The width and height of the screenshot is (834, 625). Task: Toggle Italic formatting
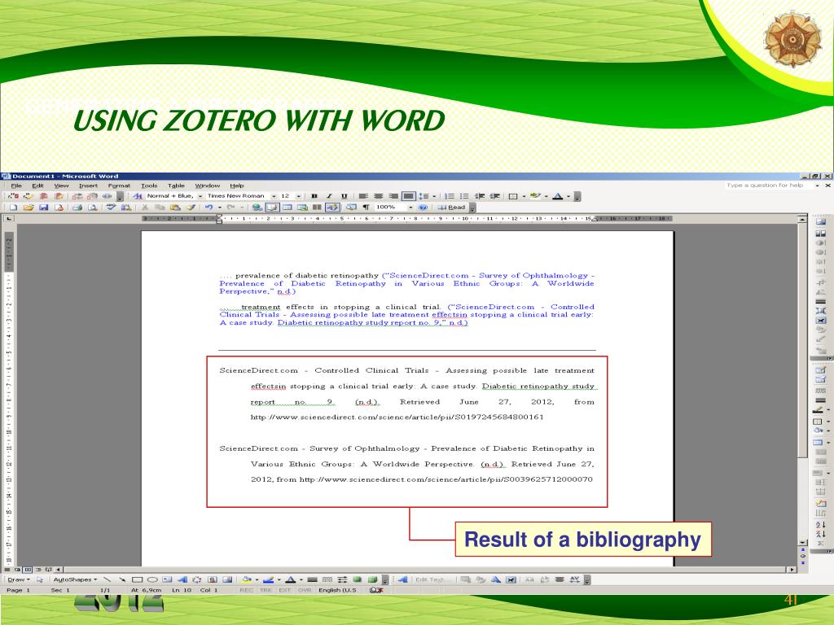click(x=329, y=196)
